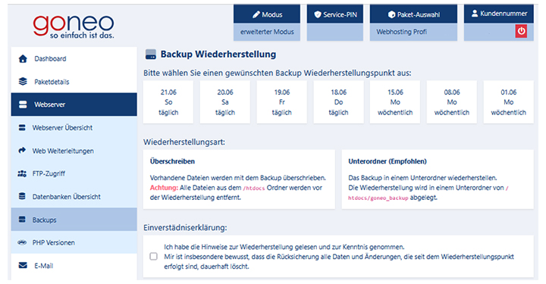Open Datenbanken Übersicht
The width and height of the screenshot is (546, 284).
coord(74,196)
